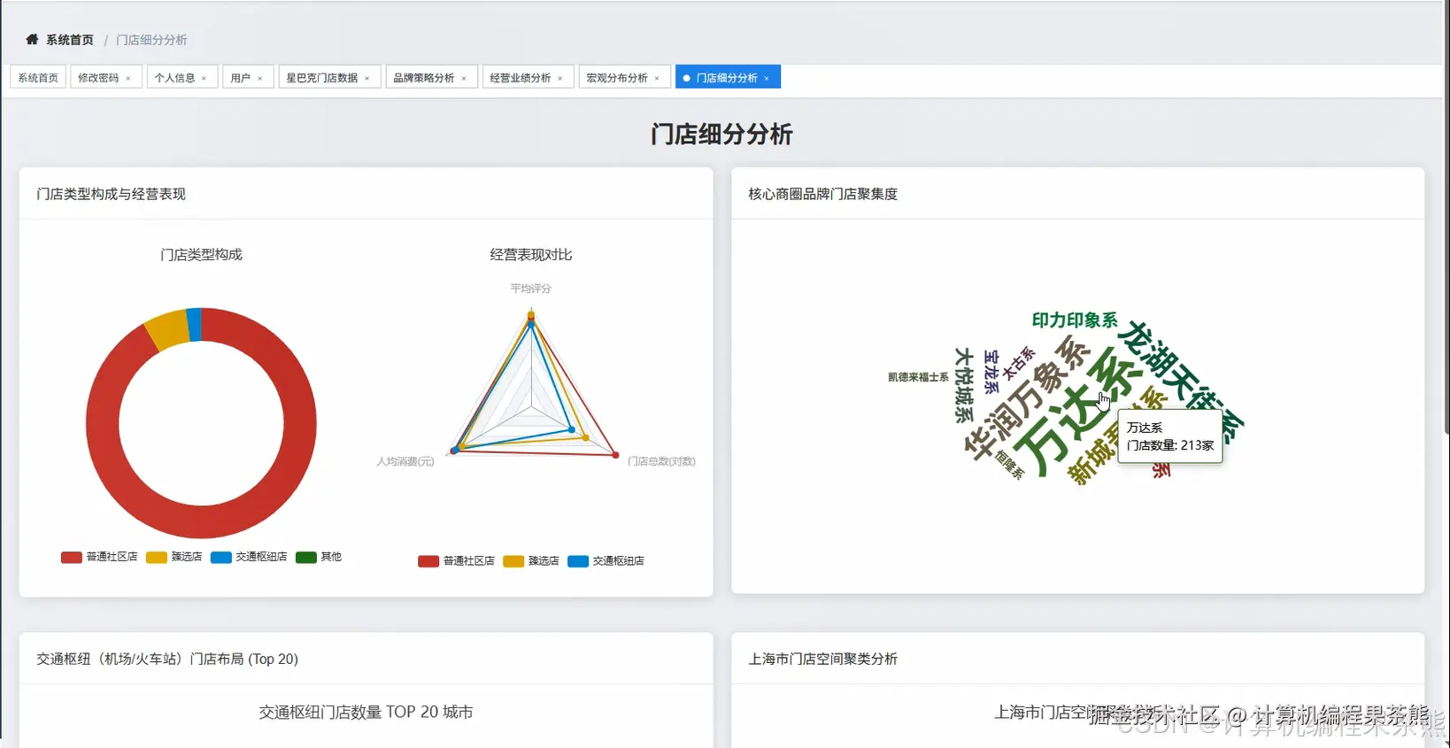Close the 门店细分分析 tab
This screenshot has height=748, width=1450.
[767, 79]
